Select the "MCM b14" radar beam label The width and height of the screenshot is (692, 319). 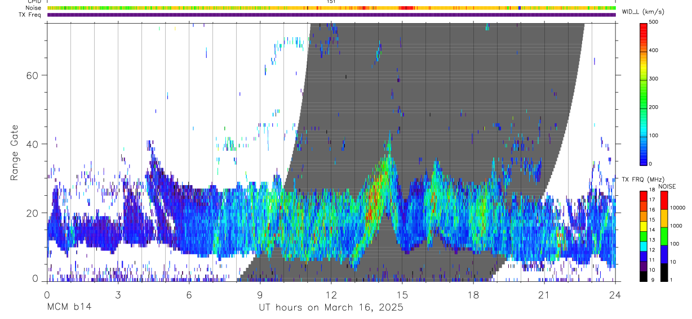click(69, 307)
